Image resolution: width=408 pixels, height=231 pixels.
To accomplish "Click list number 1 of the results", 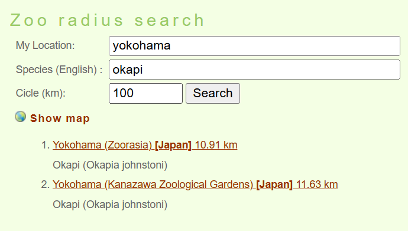I will click(x=46, y=145).
